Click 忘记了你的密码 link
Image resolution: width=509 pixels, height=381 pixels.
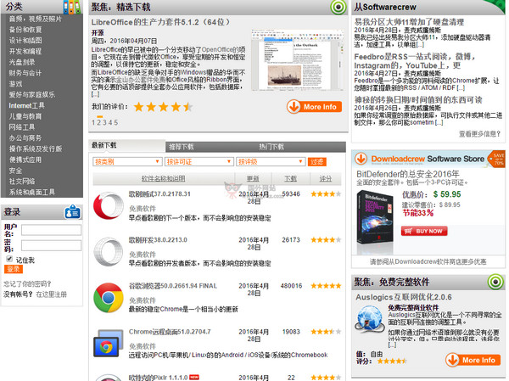[x=27, y=284]
